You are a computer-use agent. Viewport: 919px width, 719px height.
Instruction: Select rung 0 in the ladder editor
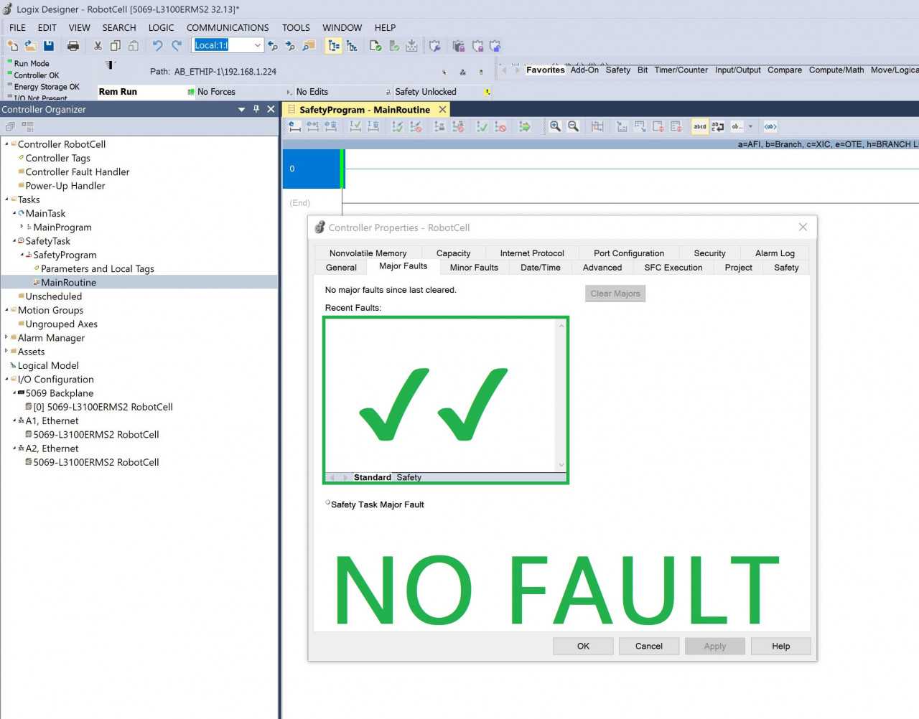coord(312,169)
